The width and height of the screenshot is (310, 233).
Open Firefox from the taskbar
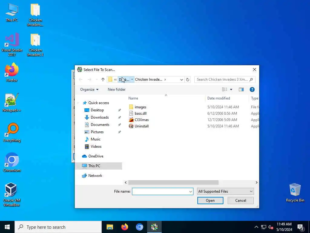click(124, 227)
